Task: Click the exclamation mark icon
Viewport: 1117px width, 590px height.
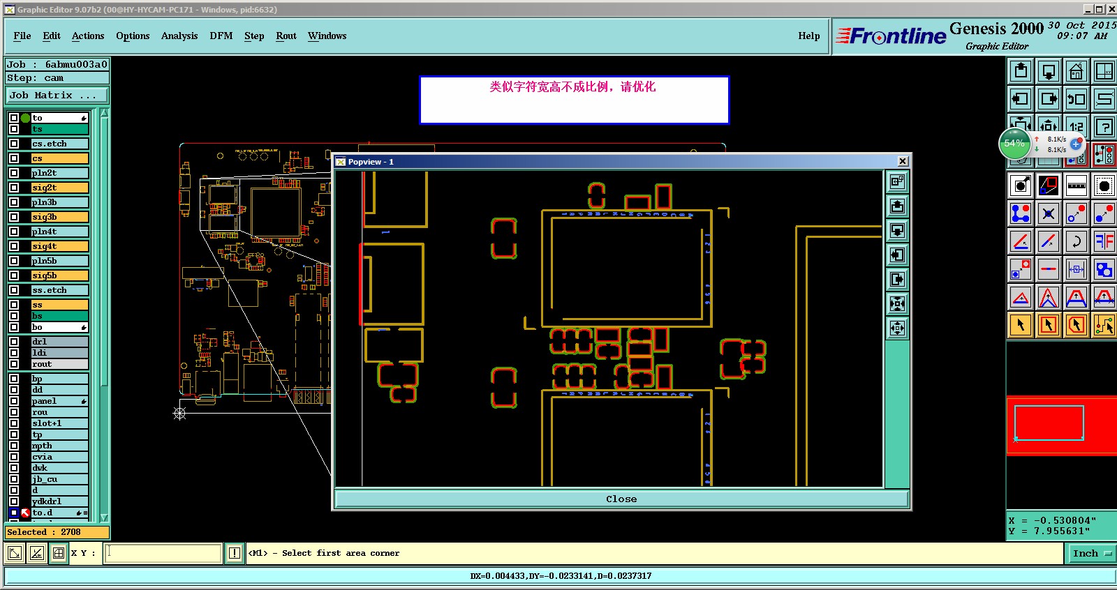Action: tap(235, 554)
